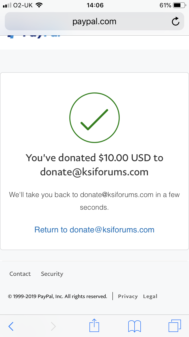Tap Safari's forward arrow
This screenshot has width=189, height=337.
[53, 326]
